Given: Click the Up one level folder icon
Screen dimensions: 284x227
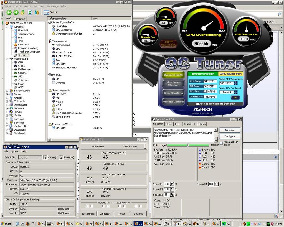Looking at the screenshot, I should (23, 12).
